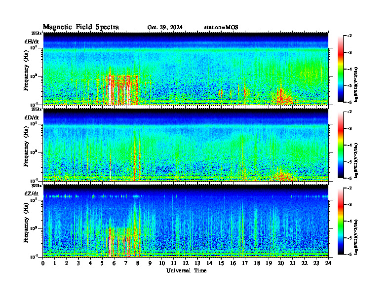This screenshot has width=391, height=302.
Task: Click hour 12 tick on Universal Time axis
Action: 186,264
